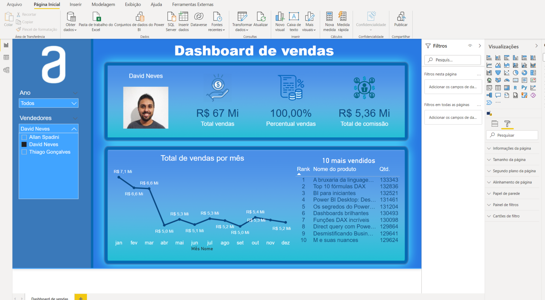Screen dimensions: 545x300
Task: Open the Todos dropdown under Ano
Action: coord(49,103)
